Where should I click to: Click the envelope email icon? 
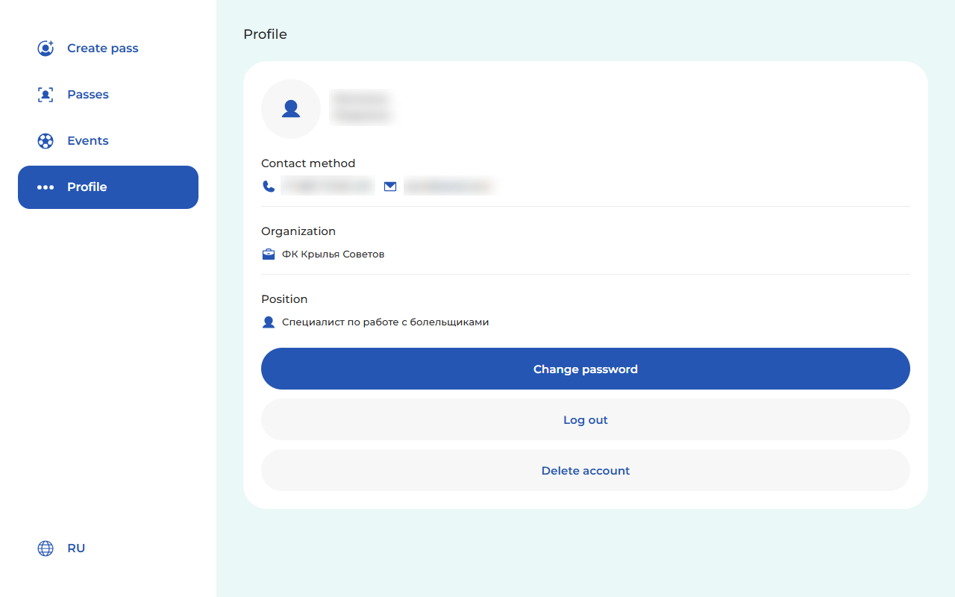[x=390, y=187]
